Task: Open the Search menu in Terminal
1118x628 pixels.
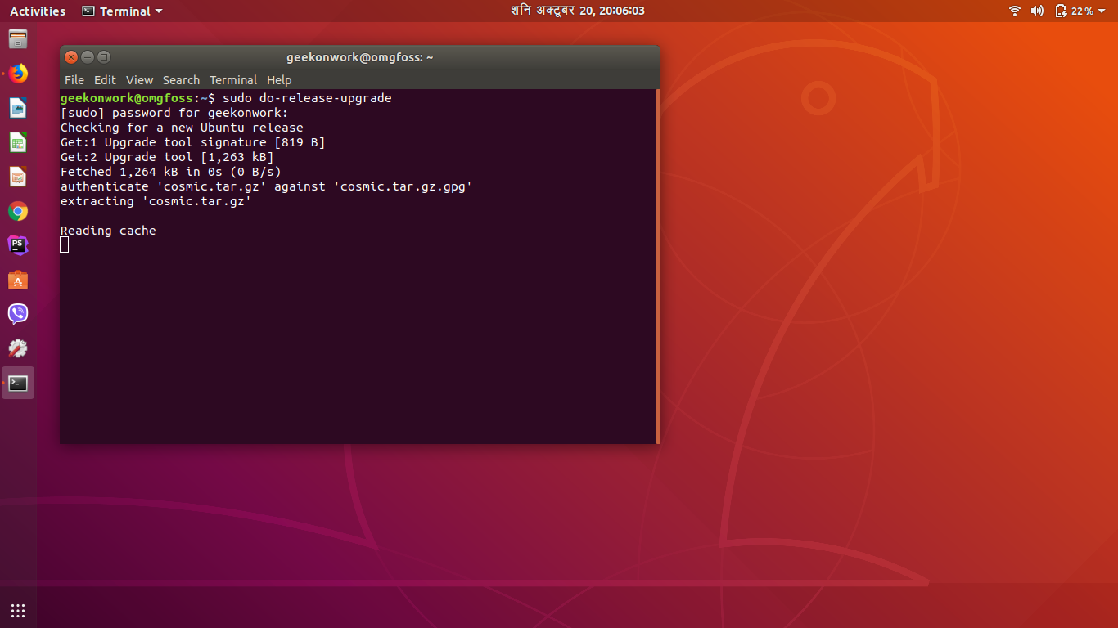Action: tap(181, 79)
